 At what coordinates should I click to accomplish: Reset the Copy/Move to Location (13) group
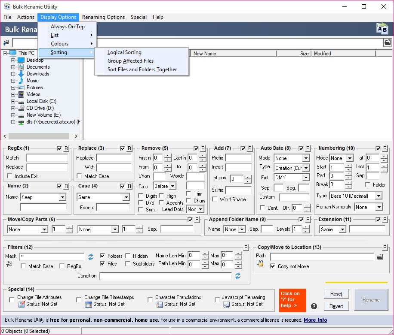(x=385, y=247)
